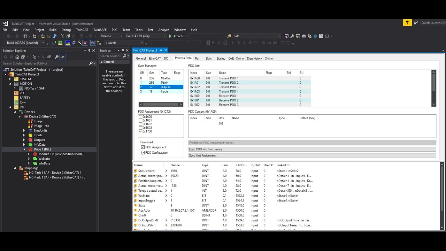Switch to the CoE - Online tab

(236, 58)
